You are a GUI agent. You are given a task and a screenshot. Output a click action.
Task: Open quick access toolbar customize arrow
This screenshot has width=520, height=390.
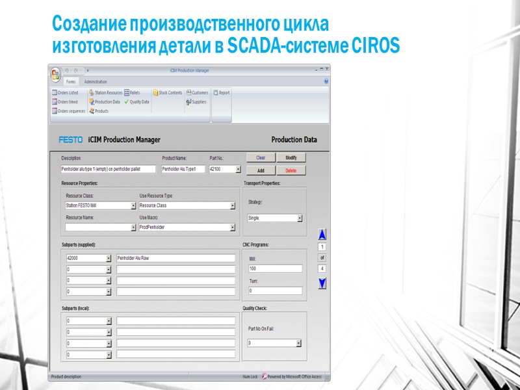[88, 70]
